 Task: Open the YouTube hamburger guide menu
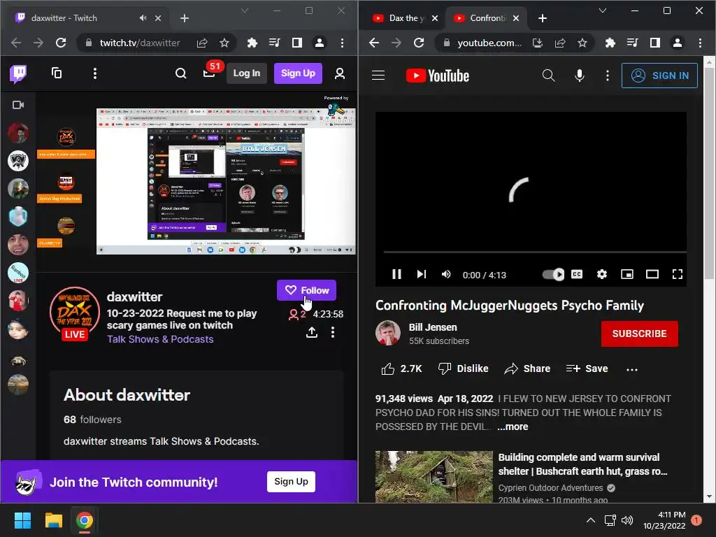[x=378, y=76]
